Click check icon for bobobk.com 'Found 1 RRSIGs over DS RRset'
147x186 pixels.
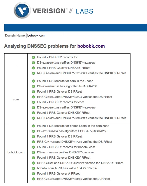tap(34, 136)
